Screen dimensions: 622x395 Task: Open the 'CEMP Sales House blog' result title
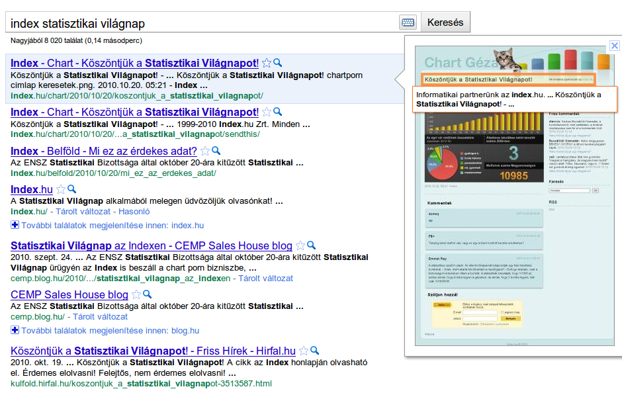click(x=69, y=294)
